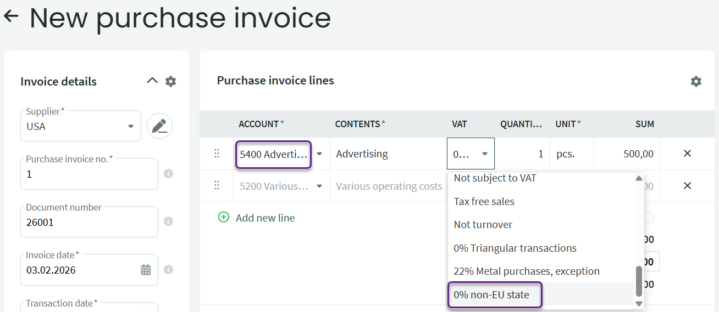Click the Document number input field

pos(88,223)
